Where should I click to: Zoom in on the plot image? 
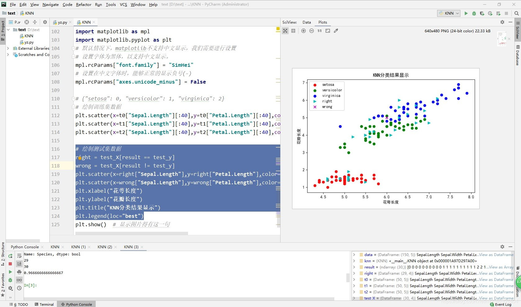click(x=304, y=31)
